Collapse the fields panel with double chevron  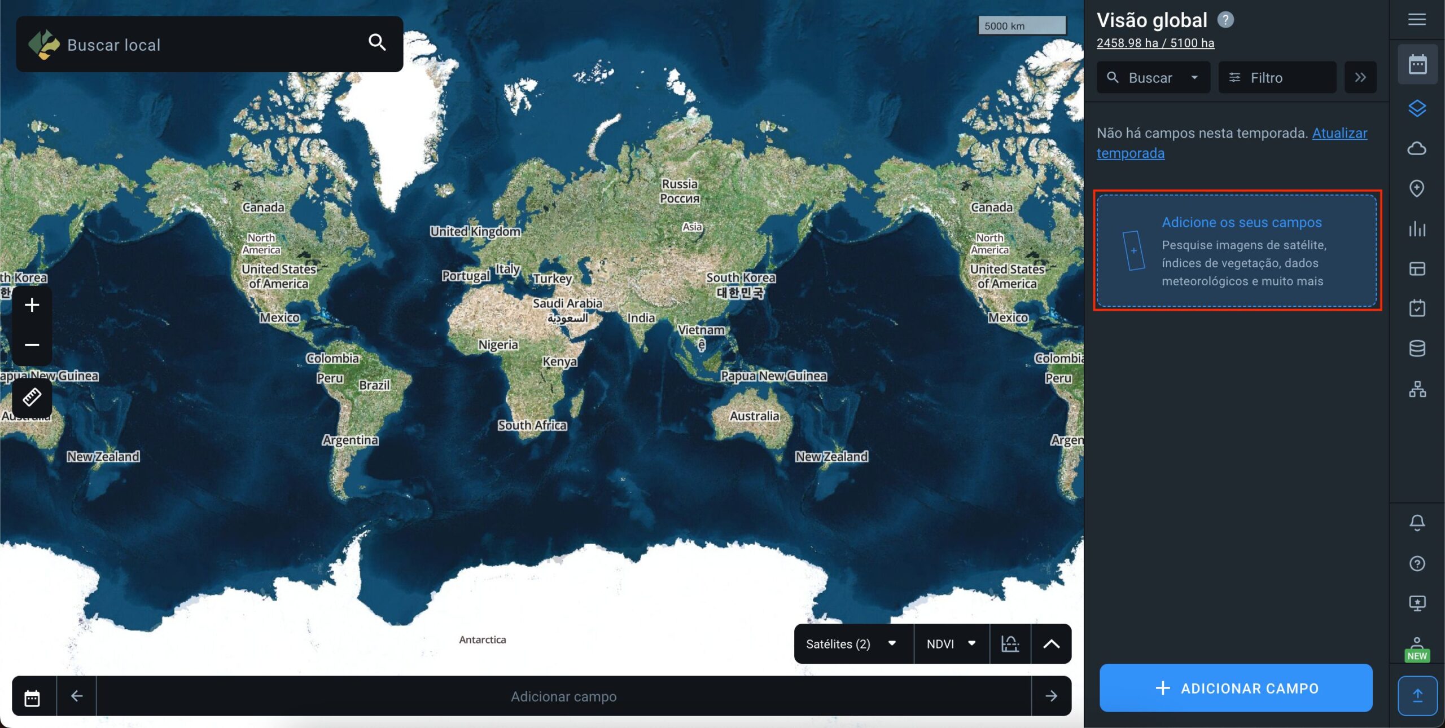coord(1360,77)
